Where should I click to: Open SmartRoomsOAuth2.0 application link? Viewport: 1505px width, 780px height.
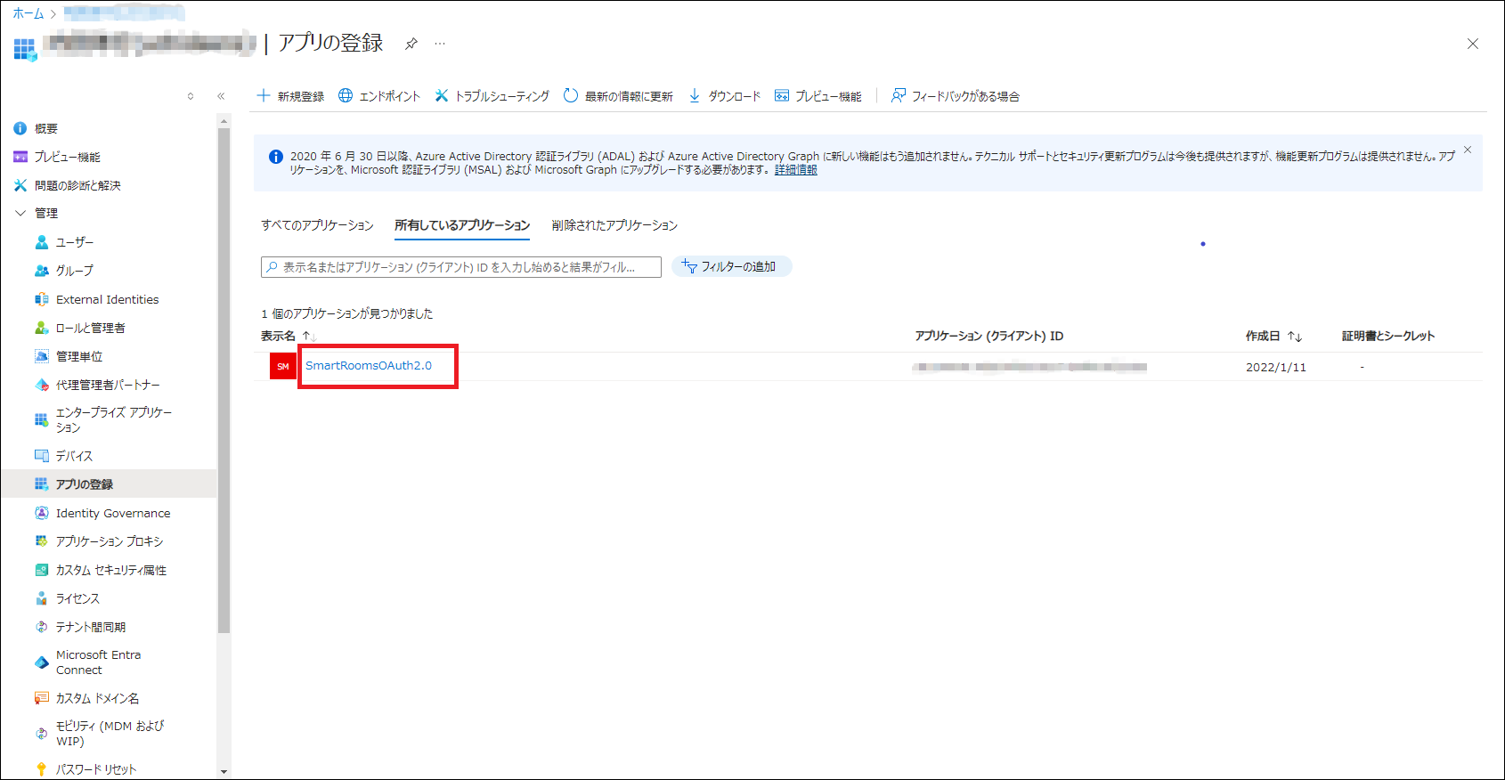pyautogui.click(x=369, y=366)
